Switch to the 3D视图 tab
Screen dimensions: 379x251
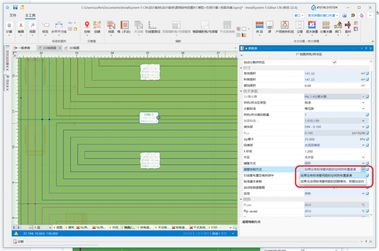74,48
